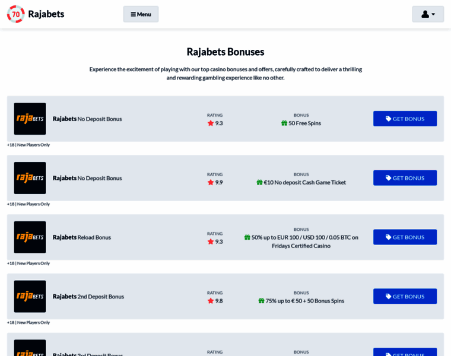Select the 50 Free Spins bonus text
This screenshot has height=356, width=451.
(x=304, y=123)
